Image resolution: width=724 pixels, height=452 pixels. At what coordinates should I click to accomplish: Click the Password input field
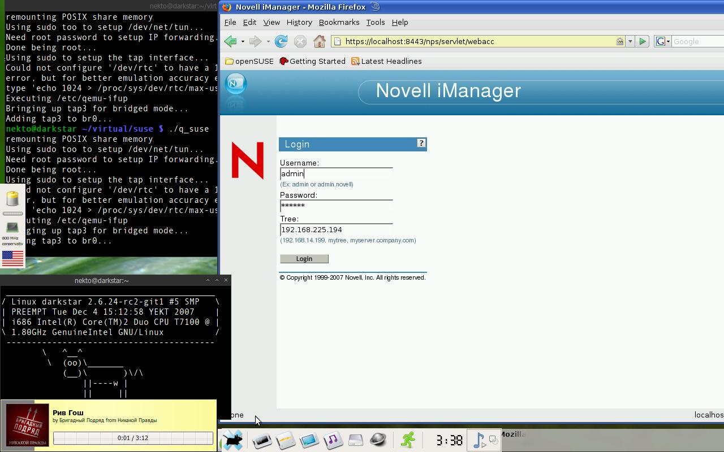point(337,206)
